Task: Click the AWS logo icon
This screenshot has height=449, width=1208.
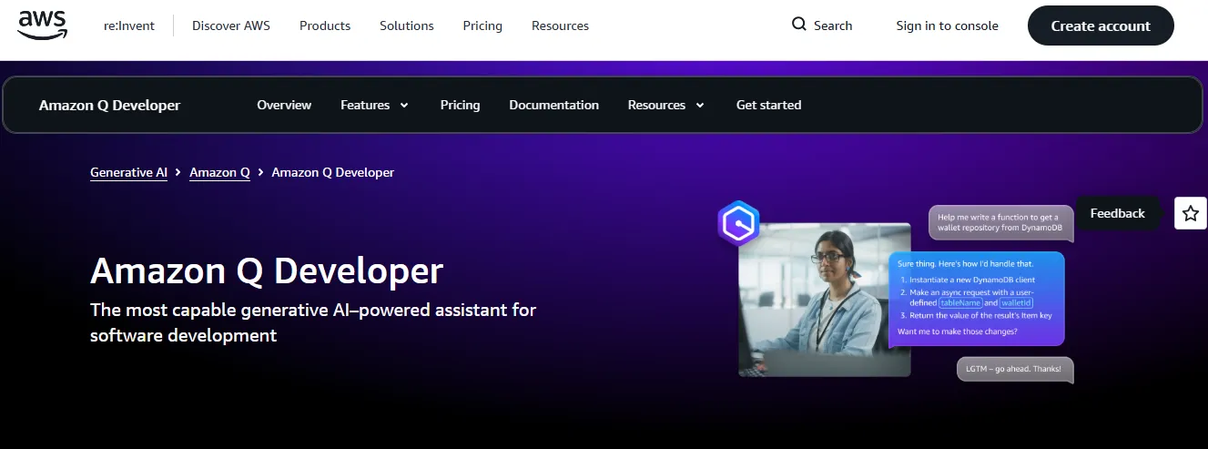Action: [x=43, y=25]
